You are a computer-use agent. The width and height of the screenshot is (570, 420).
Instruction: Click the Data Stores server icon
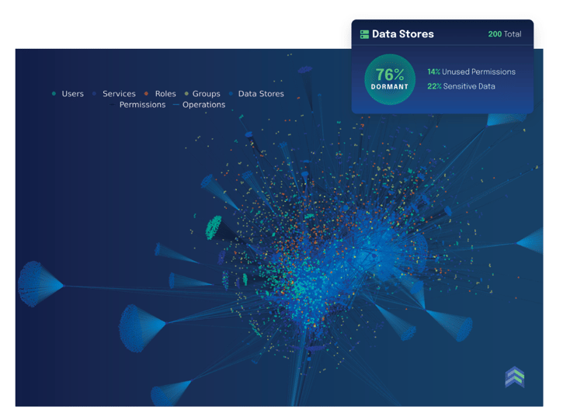pyautogui.click(x=364, y=34)
